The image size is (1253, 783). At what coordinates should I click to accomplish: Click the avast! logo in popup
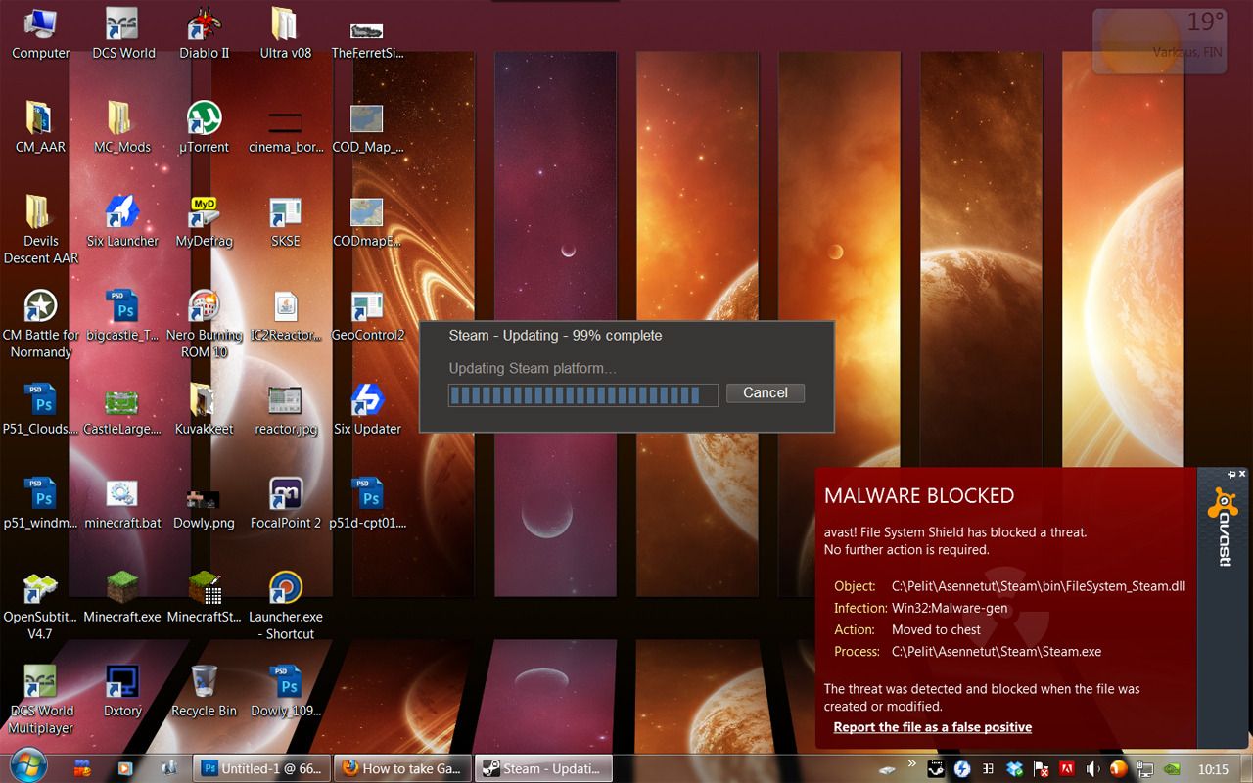(1223, 529)
